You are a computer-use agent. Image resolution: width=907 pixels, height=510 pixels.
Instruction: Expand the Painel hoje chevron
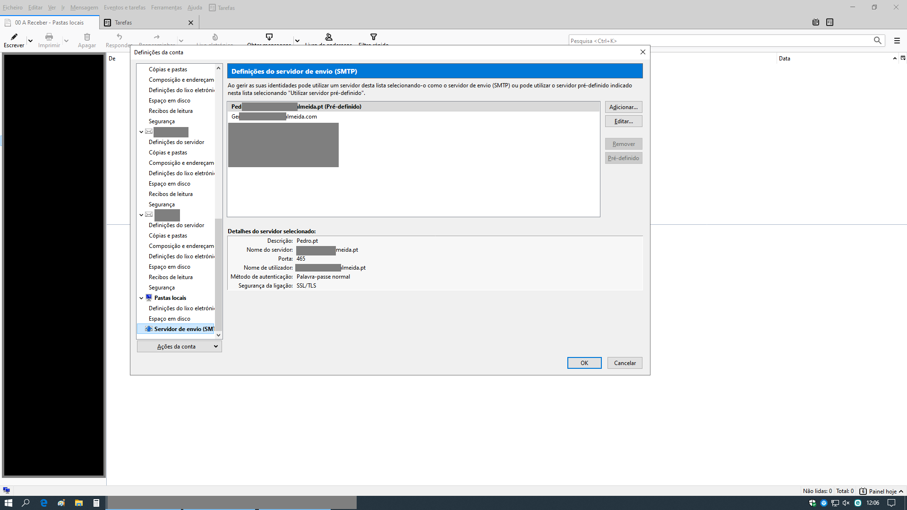[901, 491]
